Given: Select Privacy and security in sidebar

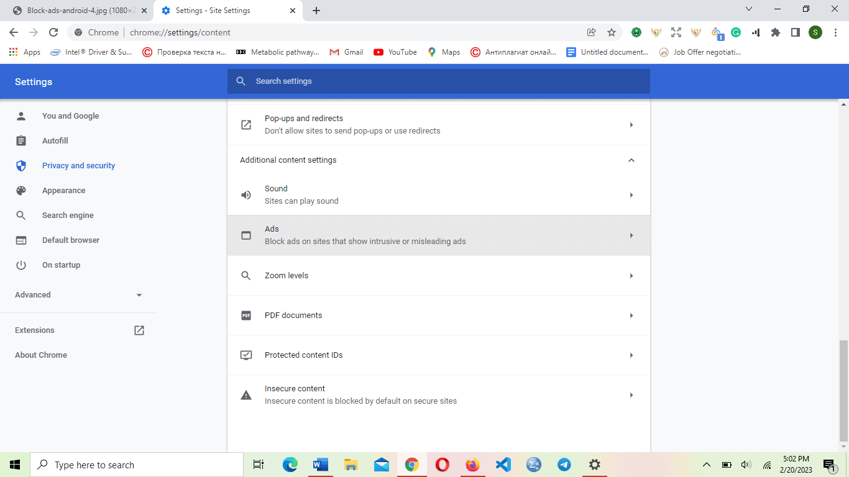Looking at the screenshot, I should [x=78, y=166].
